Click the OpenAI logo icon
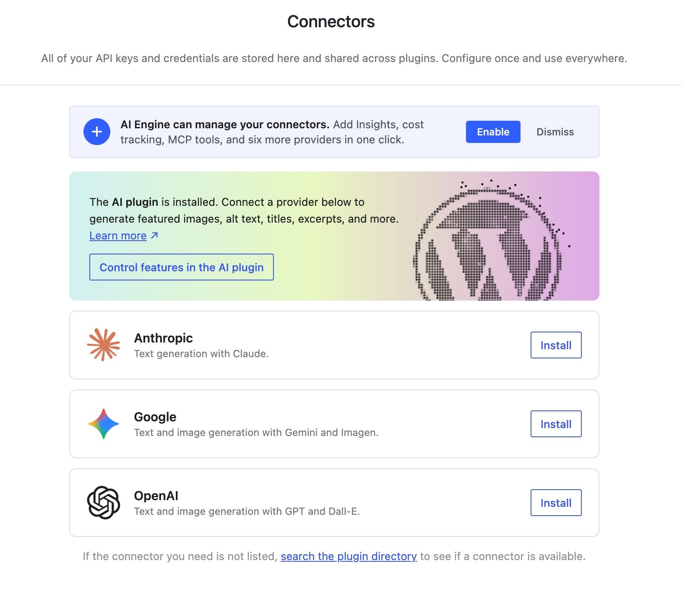The width and height of the screenshot is (682, 602). (103, 502)
